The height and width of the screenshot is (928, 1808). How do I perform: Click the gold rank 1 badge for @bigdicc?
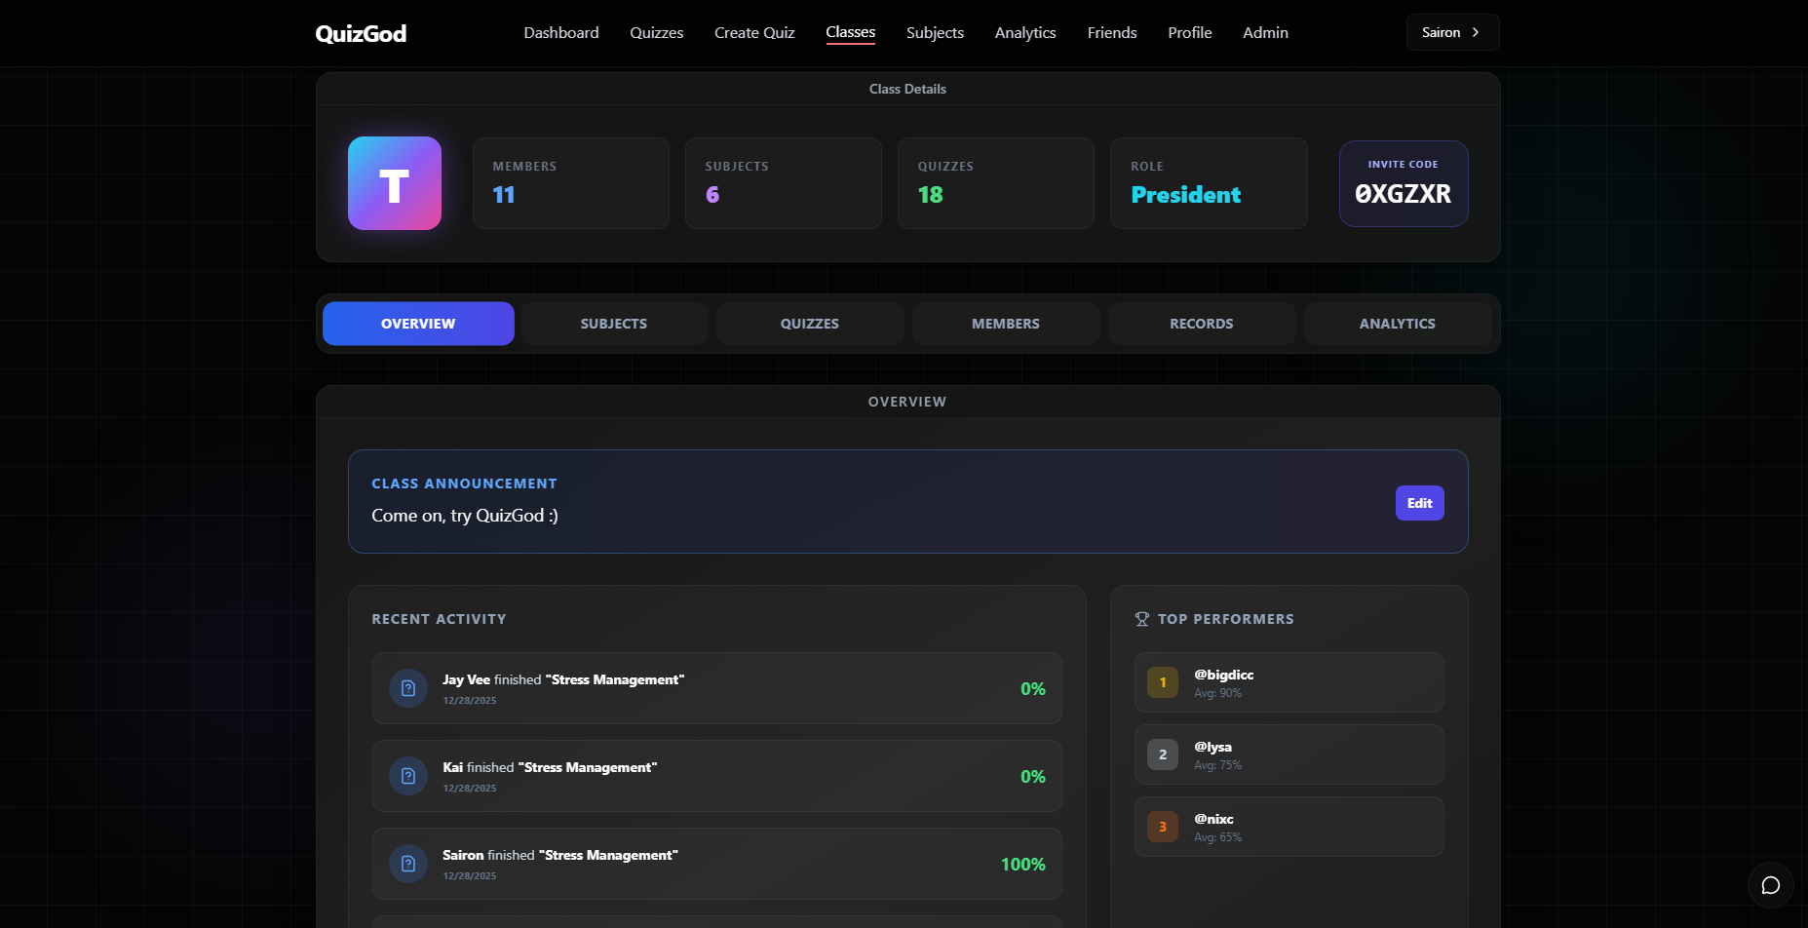[x=1162, y=682]
